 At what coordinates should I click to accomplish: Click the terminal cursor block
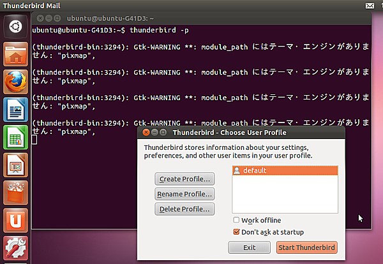point(34,140)
